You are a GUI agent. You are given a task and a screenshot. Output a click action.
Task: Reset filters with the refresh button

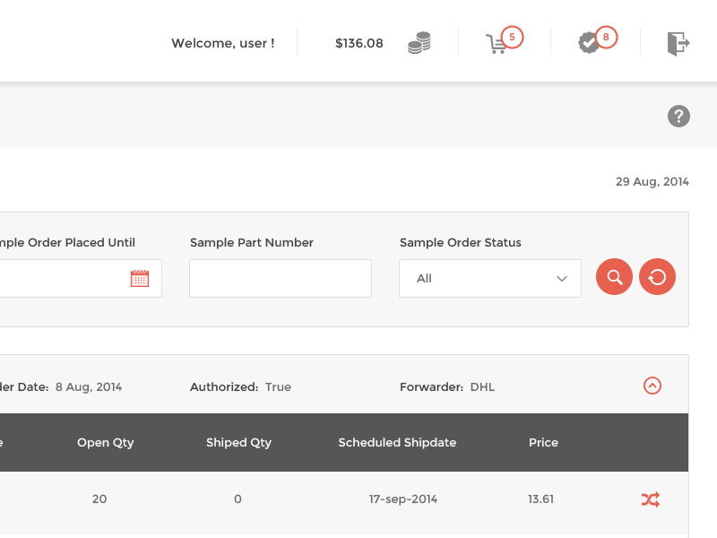(657, 277)
